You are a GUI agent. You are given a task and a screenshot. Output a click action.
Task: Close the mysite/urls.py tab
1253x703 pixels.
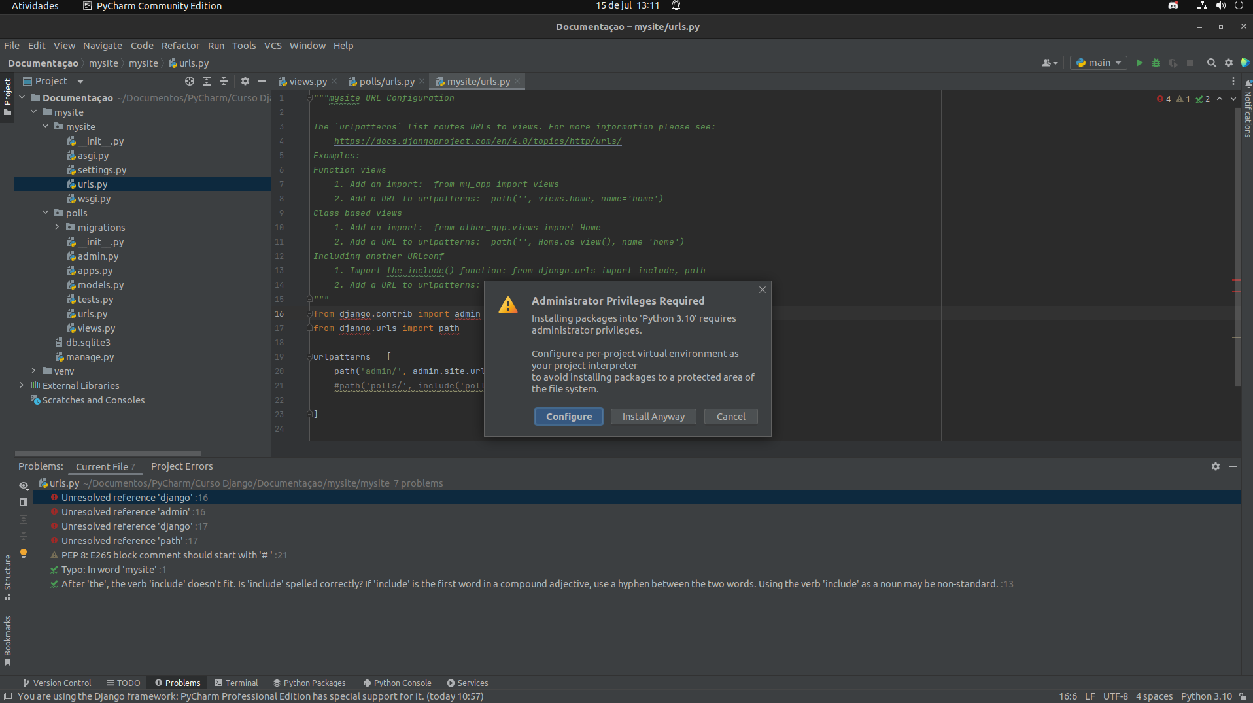point(517,82)
